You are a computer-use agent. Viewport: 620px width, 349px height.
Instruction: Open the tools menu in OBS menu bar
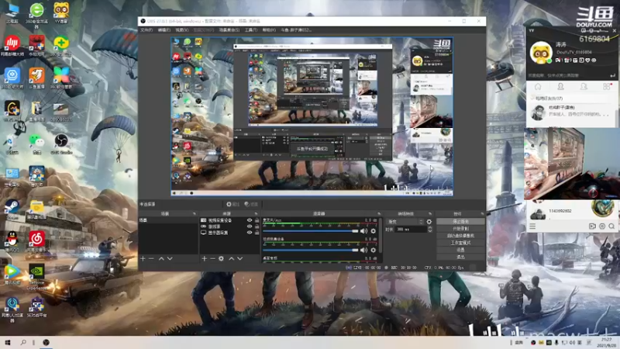pyautogui.click(x=250, y=30)
